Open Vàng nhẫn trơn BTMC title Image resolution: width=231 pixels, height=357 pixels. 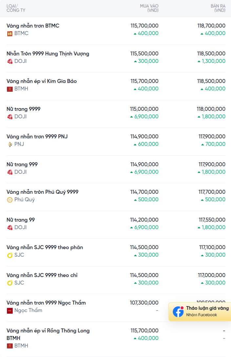(33, 26)
